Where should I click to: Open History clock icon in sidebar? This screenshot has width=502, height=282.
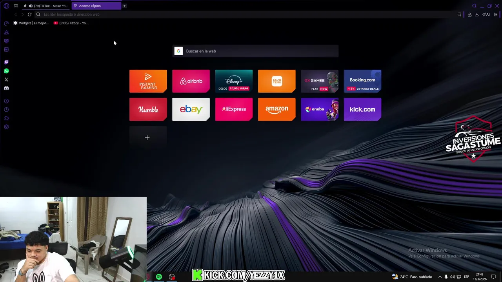coord(6,110)
